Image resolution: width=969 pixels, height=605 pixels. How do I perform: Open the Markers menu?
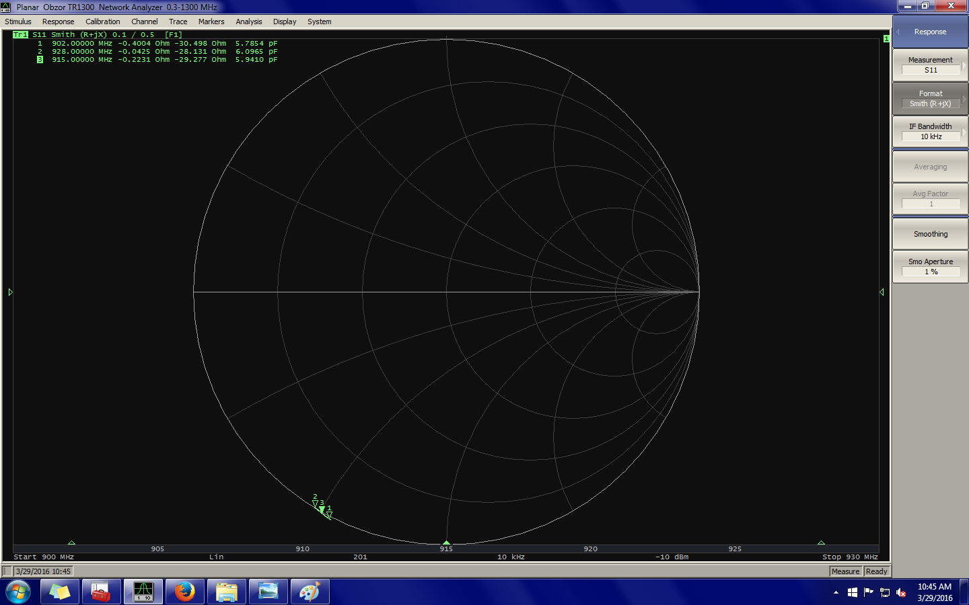click(211, 22)
